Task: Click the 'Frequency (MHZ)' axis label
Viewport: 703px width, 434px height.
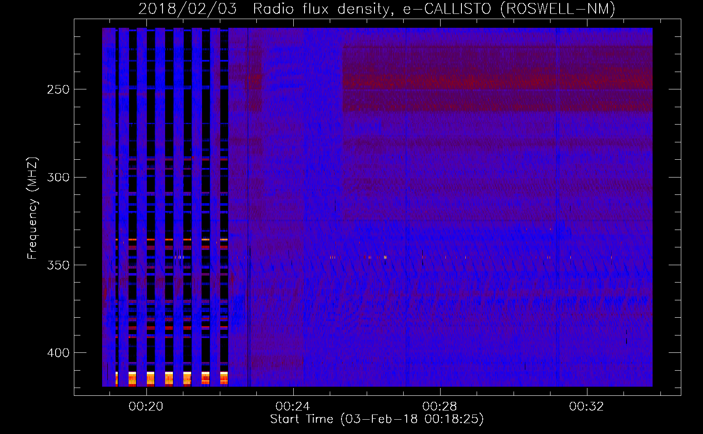Action: click(x=33, y=208)
